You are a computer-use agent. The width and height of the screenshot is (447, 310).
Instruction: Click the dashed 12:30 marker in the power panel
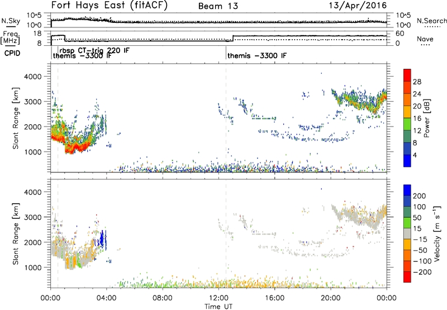pos(226,118)
